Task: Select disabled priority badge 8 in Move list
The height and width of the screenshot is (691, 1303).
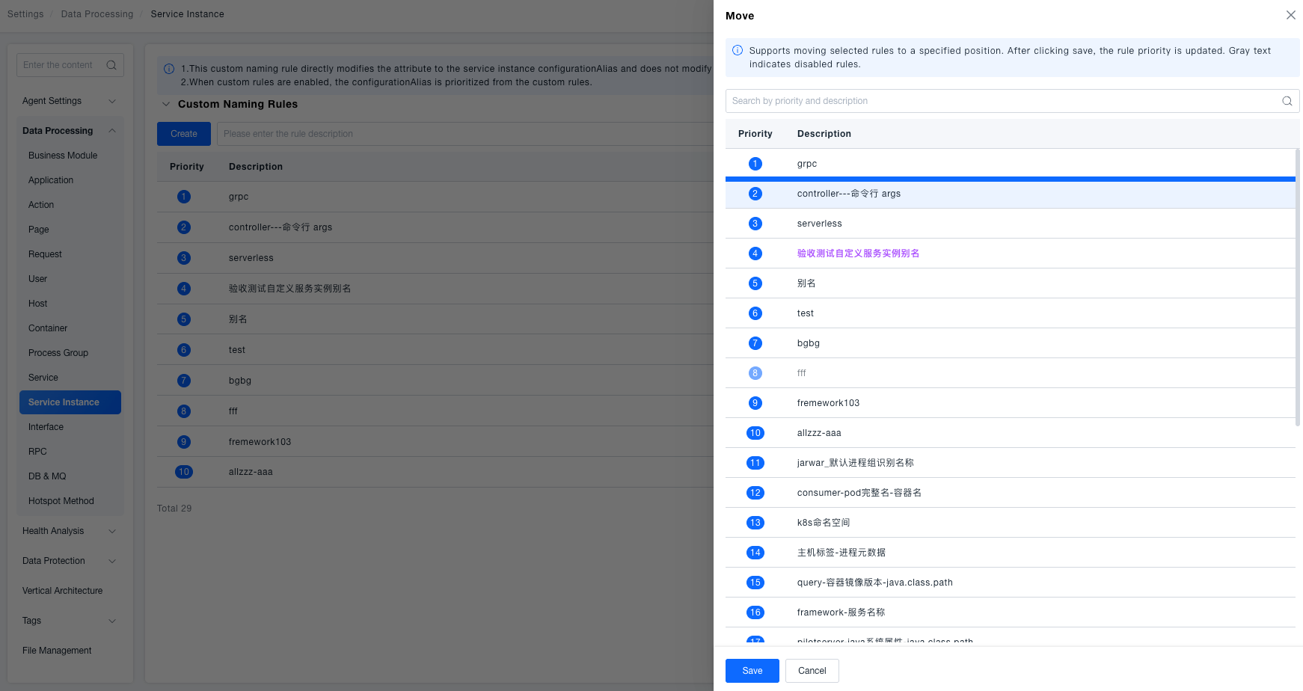Action: coord(755,373)
